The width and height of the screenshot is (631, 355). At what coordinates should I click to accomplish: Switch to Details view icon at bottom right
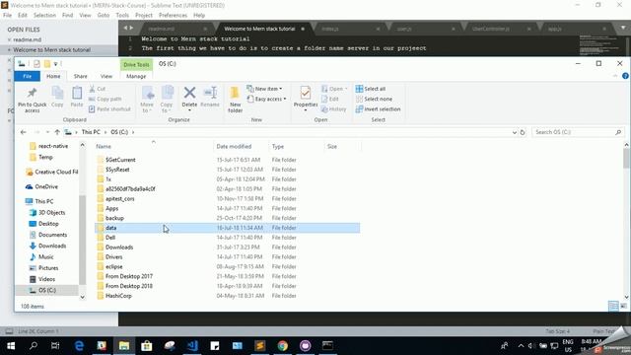613,307
